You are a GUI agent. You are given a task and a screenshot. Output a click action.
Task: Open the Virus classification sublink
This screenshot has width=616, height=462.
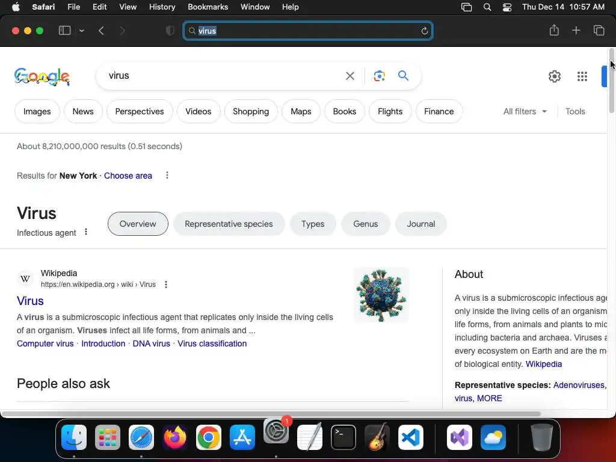(x=212, y=343)
